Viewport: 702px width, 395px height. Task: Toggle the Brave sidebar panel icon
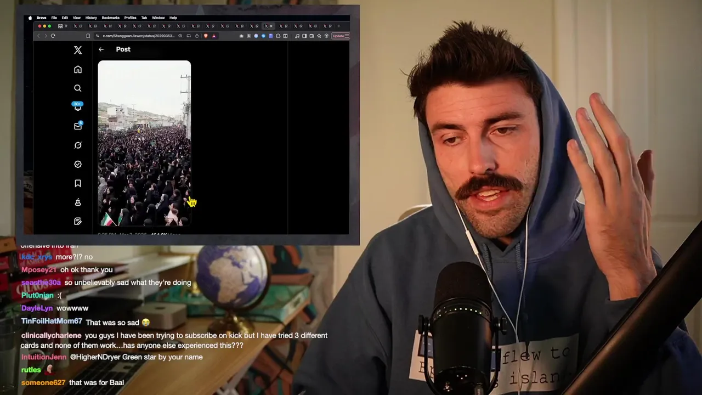pyautogui.click(x=304, y=36)
